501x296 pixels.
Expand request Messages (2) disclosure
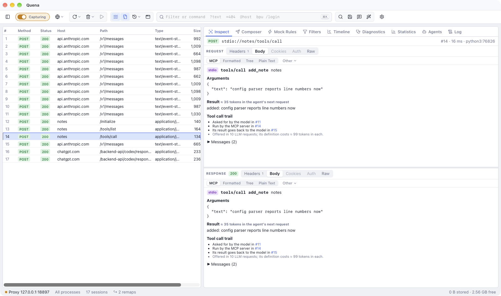(x=222, y=142)
